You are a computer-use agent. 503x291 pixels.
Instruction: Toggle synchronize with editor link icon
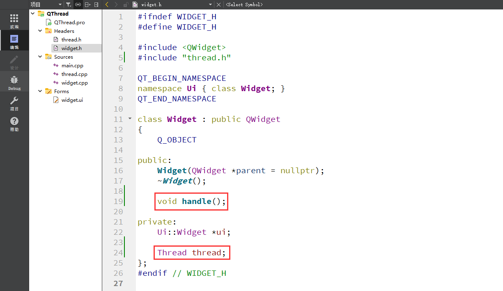pyautogui.click(x=78, y=5)
